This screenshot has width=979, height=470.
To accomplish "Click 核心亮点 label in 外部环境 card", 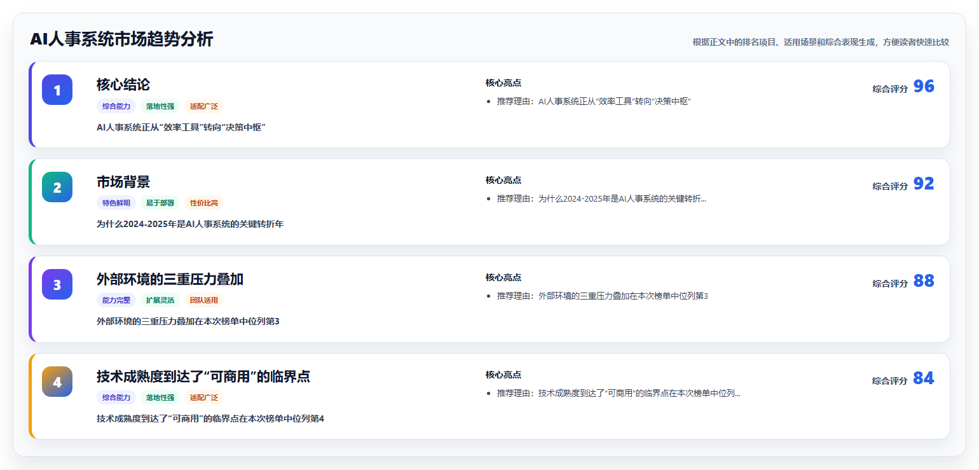I will pyautogui.click(x=503, y=277).
